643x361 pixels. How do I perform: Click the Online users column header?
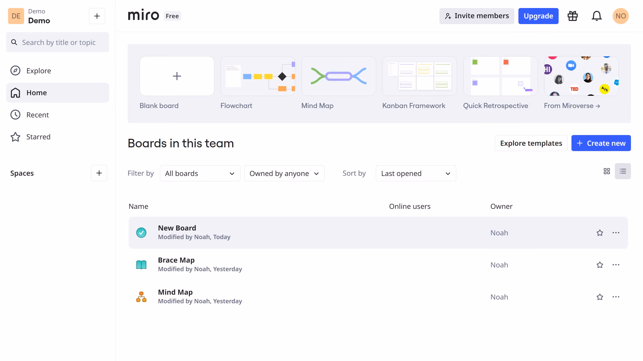pyautogui.click(x=410, y=206)
